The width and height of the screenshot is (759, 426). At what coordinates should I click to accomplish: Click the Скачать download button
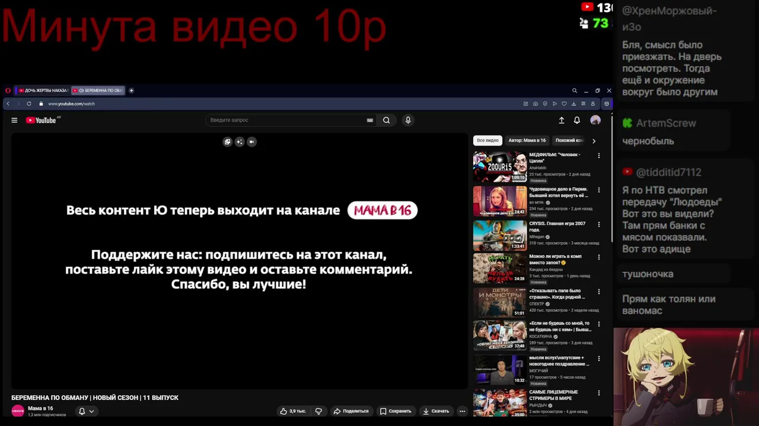tap(436, 411)
